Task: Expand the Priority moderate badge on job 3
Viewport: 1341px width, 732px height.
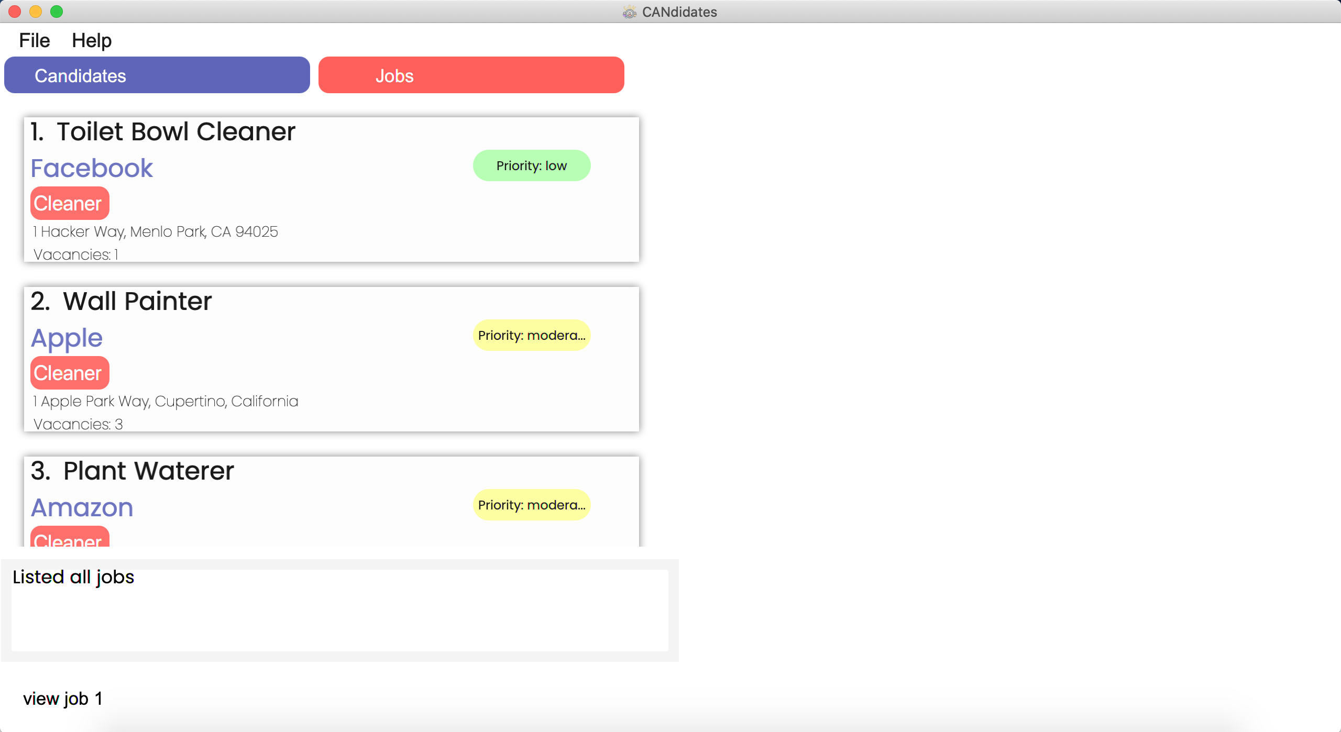Action: 530,505
